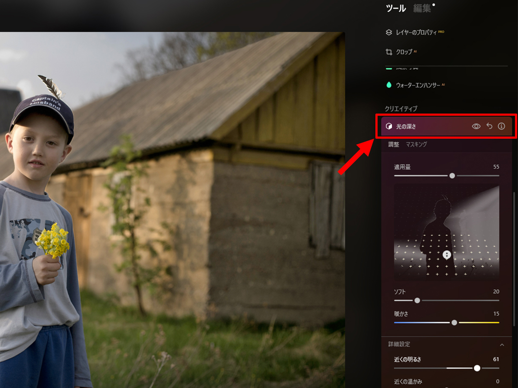Click the 暖かさ slider handle

click(x=454, y=323)
